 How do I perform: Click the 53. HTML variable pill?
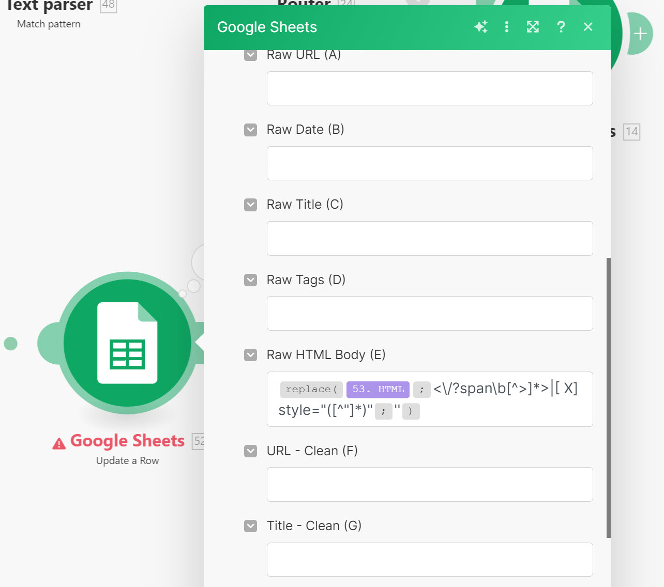click(378, 390)
